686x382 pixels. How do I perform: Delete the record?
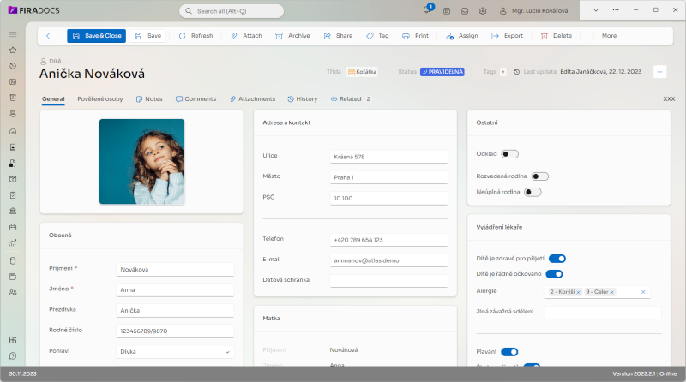click(557, 36)
